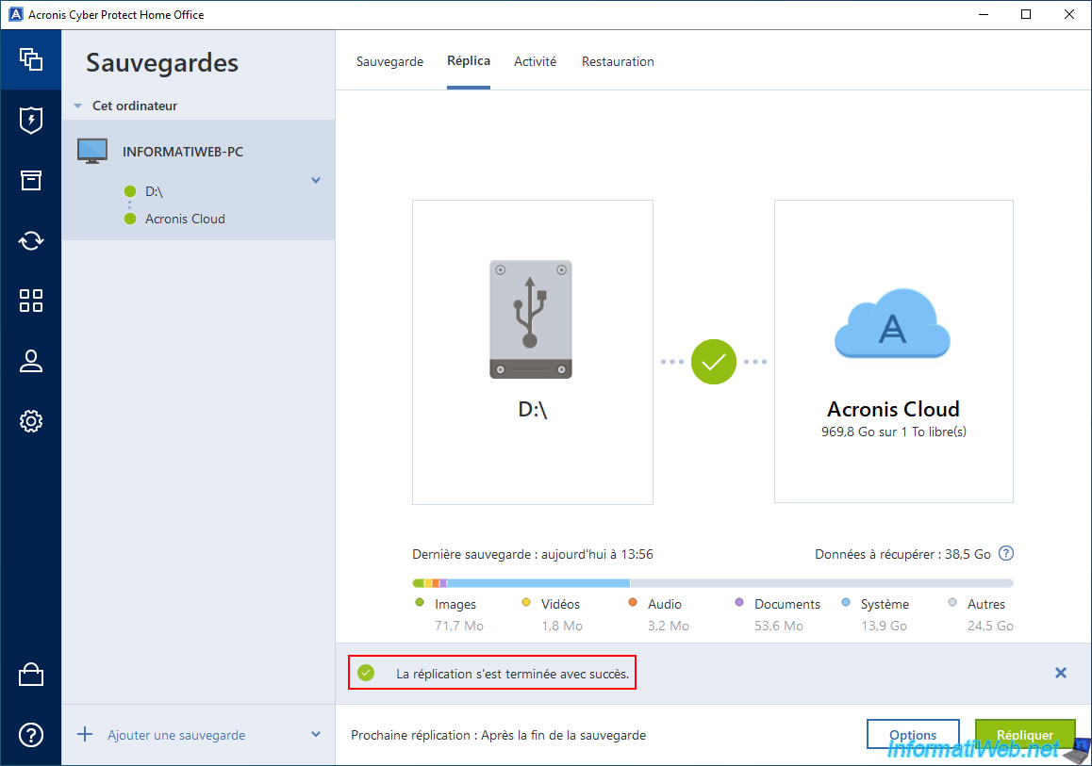The width and height of the screenshot is (1092, 766).
Task: Open the Backup section icon in sidebar
Action: coord(30,59)
